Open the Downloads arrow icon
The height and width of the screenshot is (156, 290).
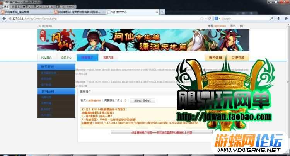pyautogui.click(x=278, y=19)
